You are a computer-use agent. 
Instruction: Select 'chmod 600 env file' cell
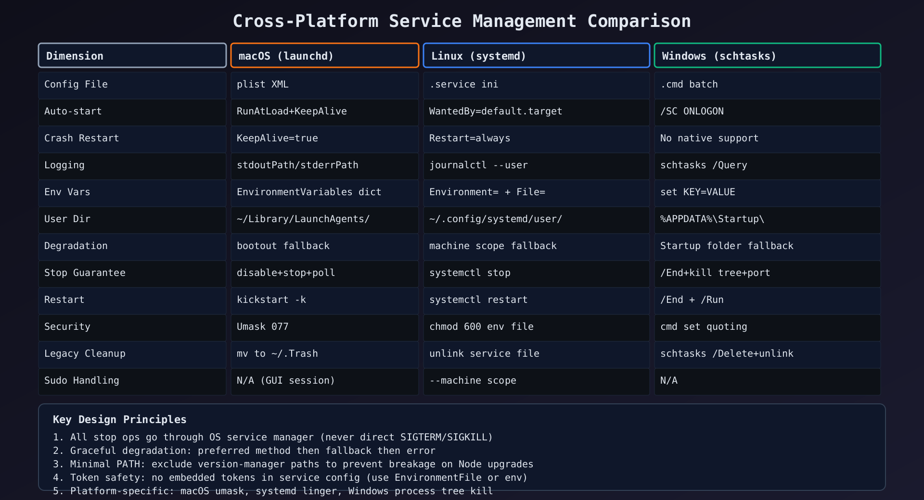[x=537, y=328]
